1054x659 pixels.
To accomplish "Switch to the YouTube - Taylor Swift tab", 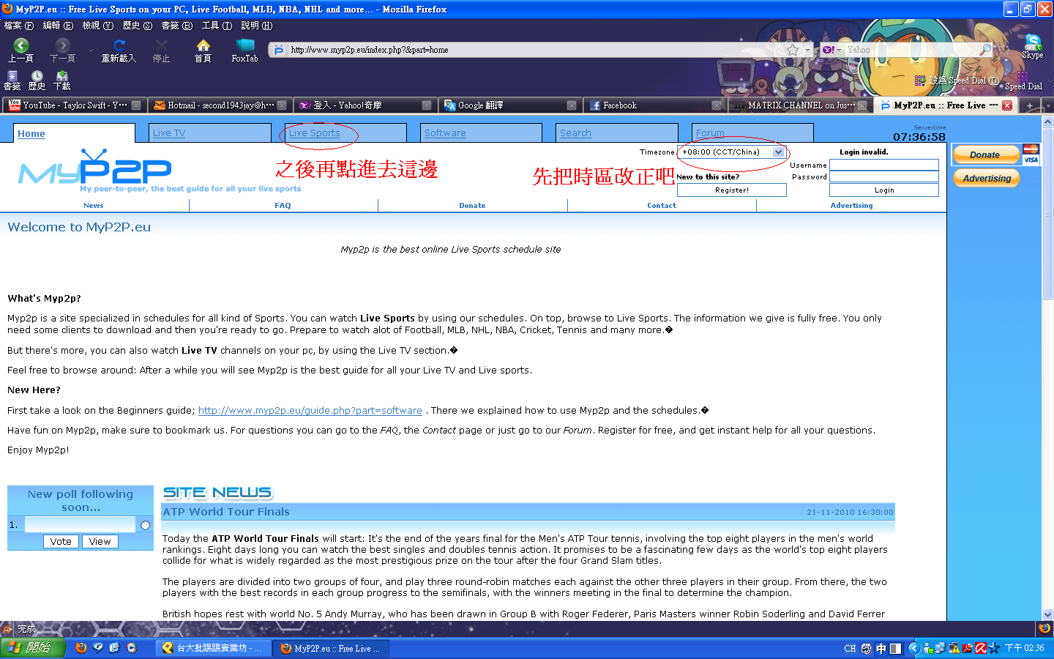I will 75,105.
